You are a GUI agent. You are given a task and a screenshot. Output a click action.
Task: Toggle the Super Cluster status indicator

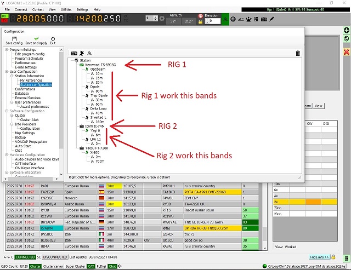(x=75, y=266)
